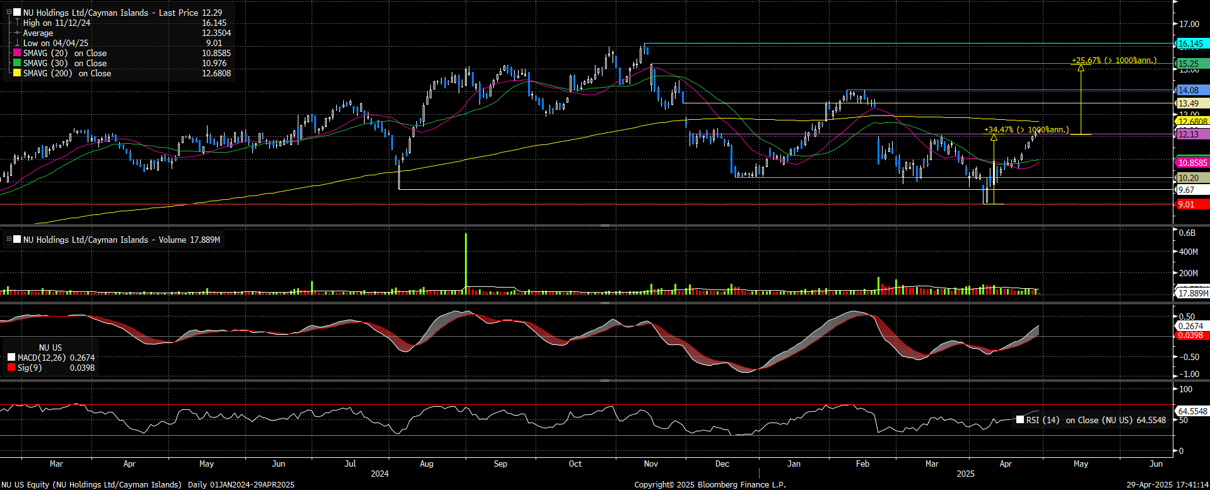Click the Bloomberg Finance L.P. copyright text

(710, 485)
